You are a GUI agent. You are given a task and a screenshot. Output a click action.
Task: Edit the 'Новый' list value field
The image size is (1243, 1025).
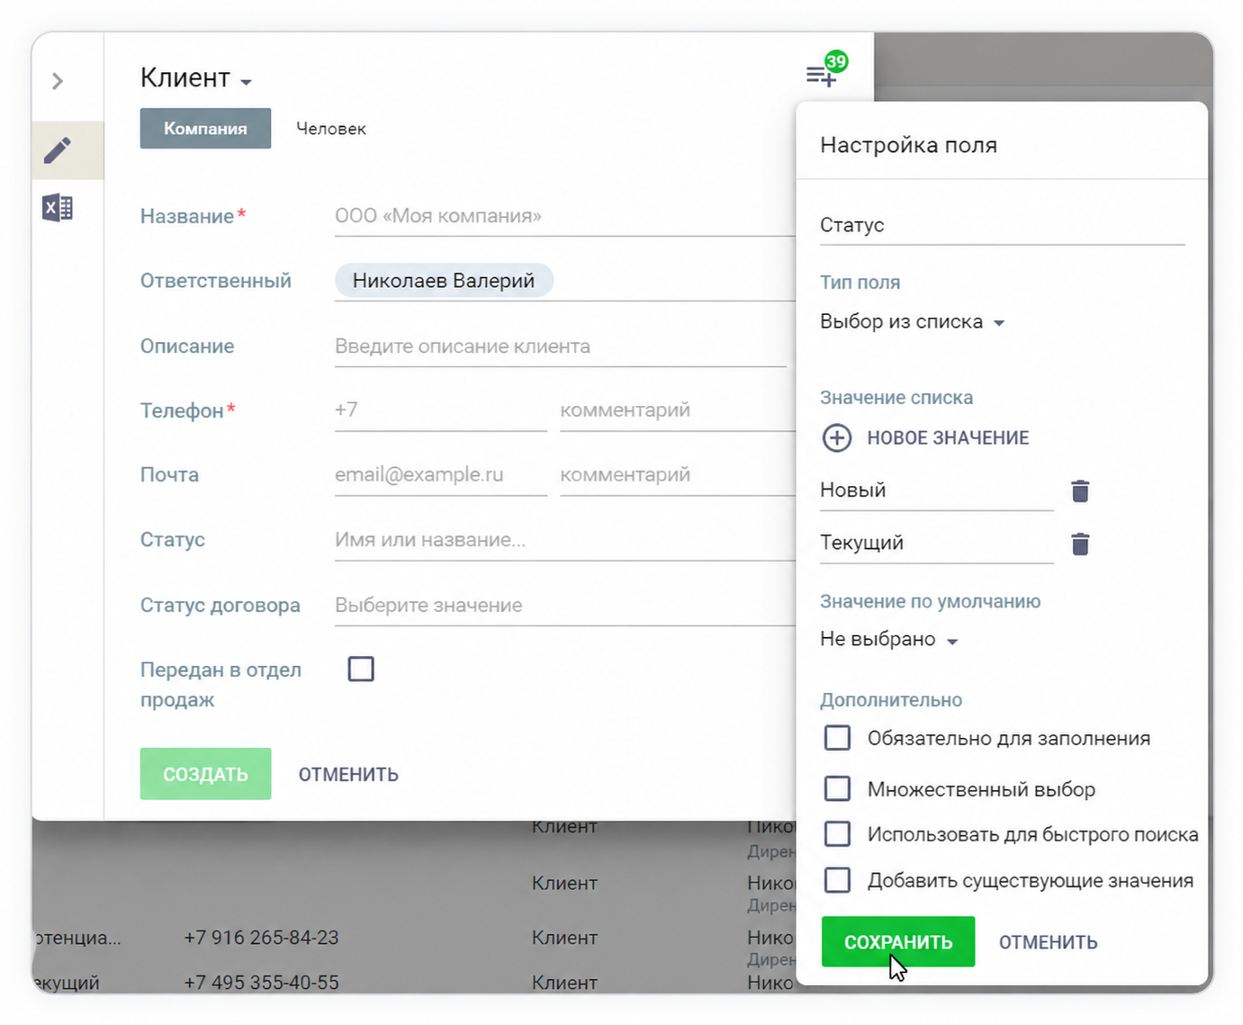tap(936, 490)
